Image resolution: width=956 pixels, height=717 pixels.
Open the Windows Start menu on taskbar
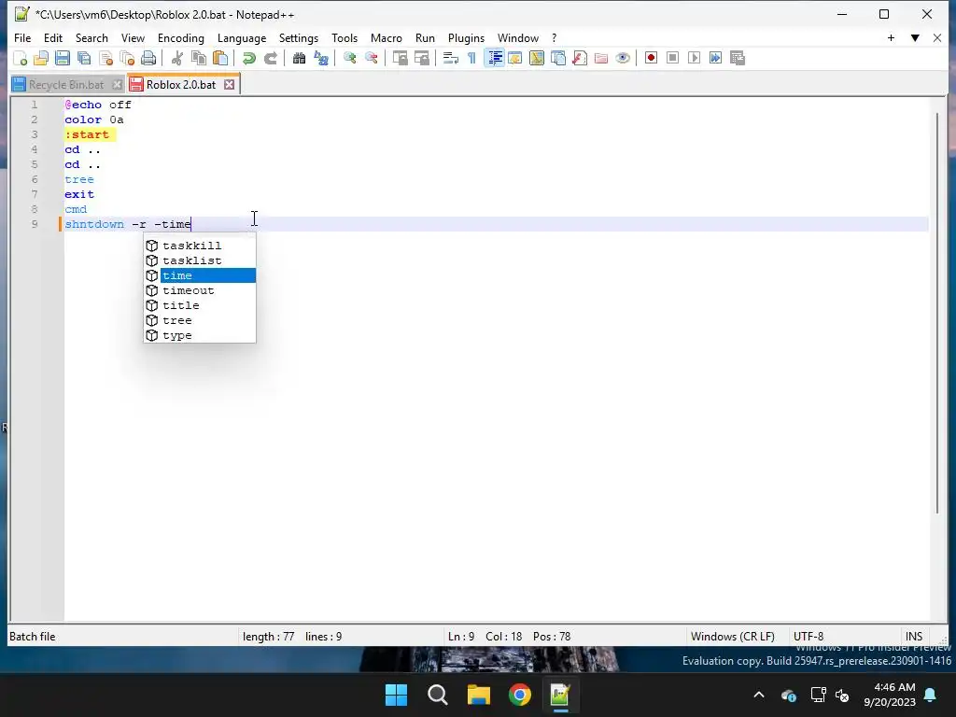pyautogui.click(x=396, y=695)
